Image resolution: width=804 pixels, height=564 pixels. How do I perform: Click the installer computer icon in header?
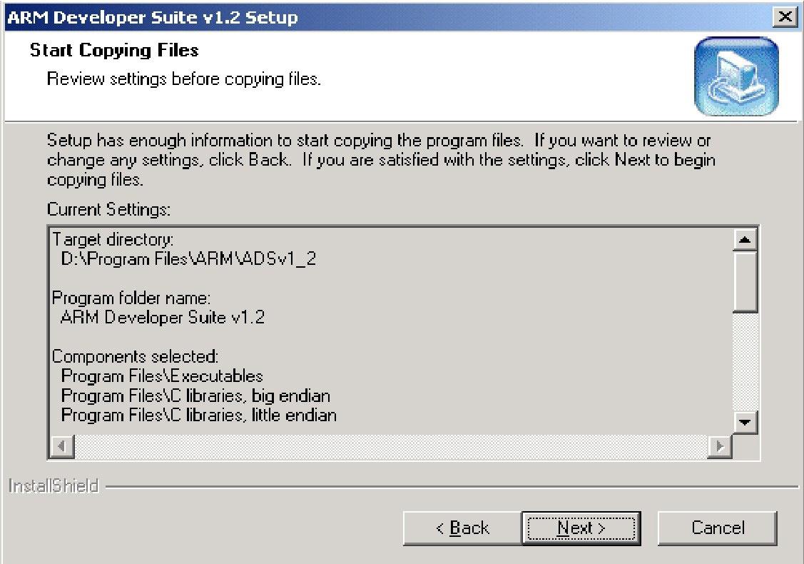pyautogui.click(x=736, y=76)
